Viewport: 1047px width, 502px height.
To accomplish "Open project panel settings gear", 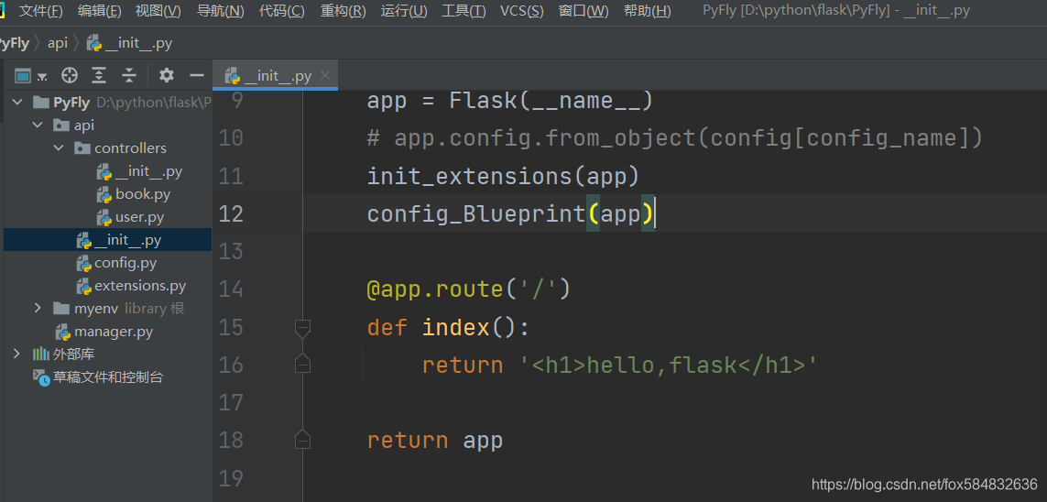I will [x=167, y=75].
